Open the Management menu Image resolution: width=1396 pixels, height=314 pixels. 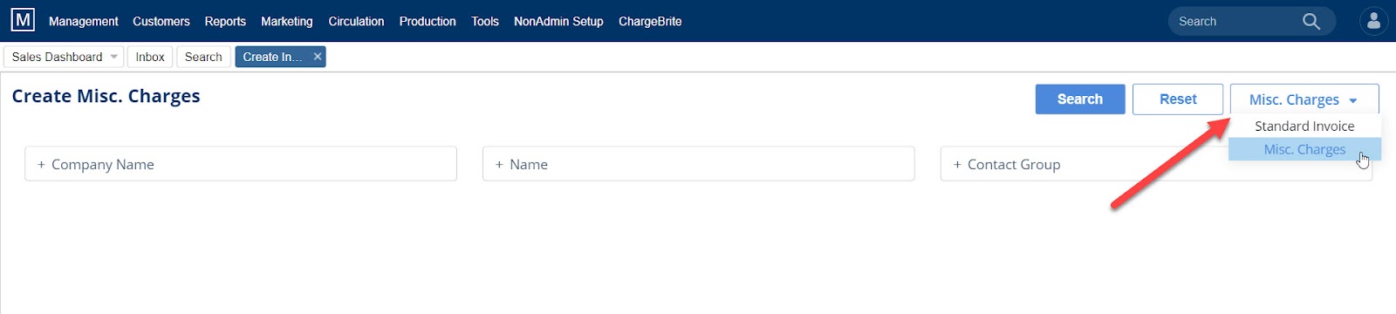click(84, 21)
